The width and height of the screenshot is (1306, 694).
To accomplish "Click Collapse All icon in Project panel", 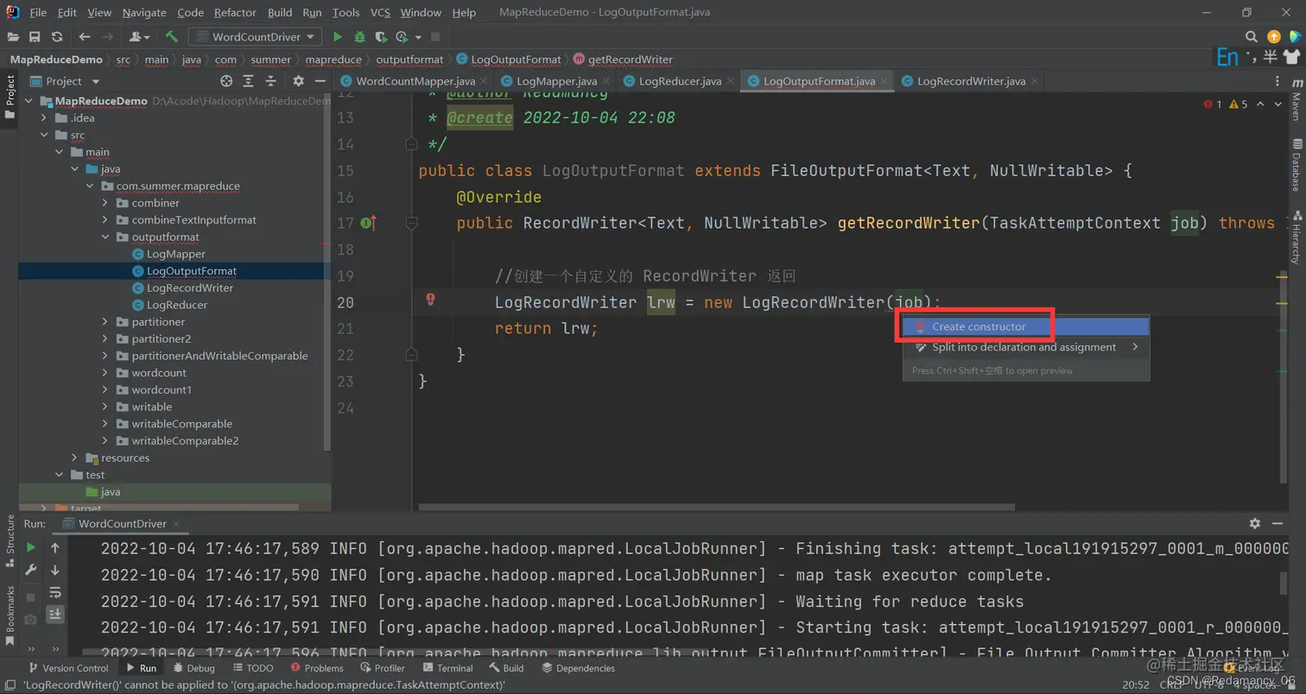I will coord(270,81).
